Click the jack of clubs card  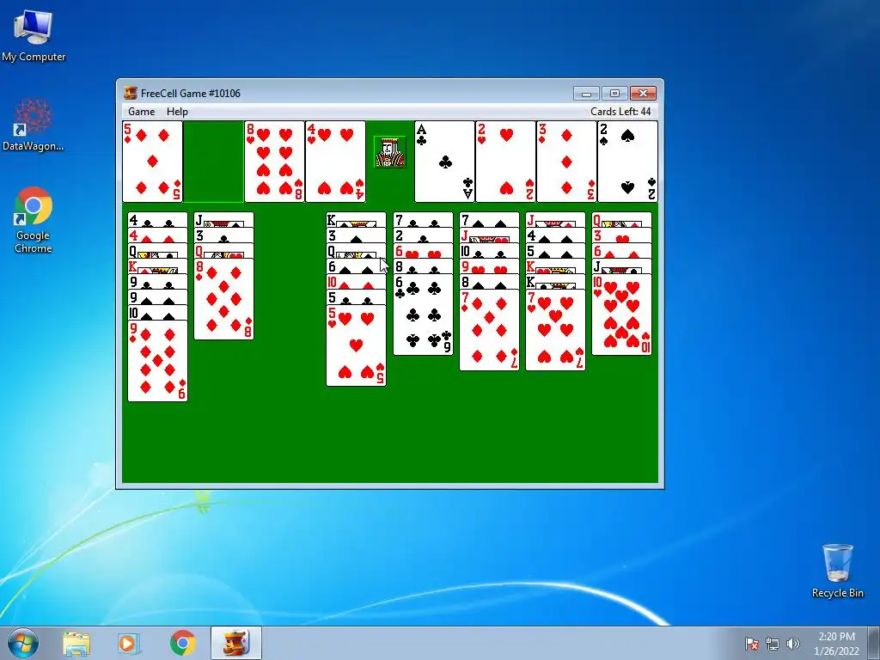(622, 266)
